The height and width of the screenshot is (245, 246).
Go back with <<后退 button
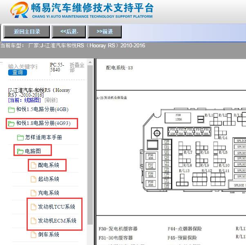point(69,32)
